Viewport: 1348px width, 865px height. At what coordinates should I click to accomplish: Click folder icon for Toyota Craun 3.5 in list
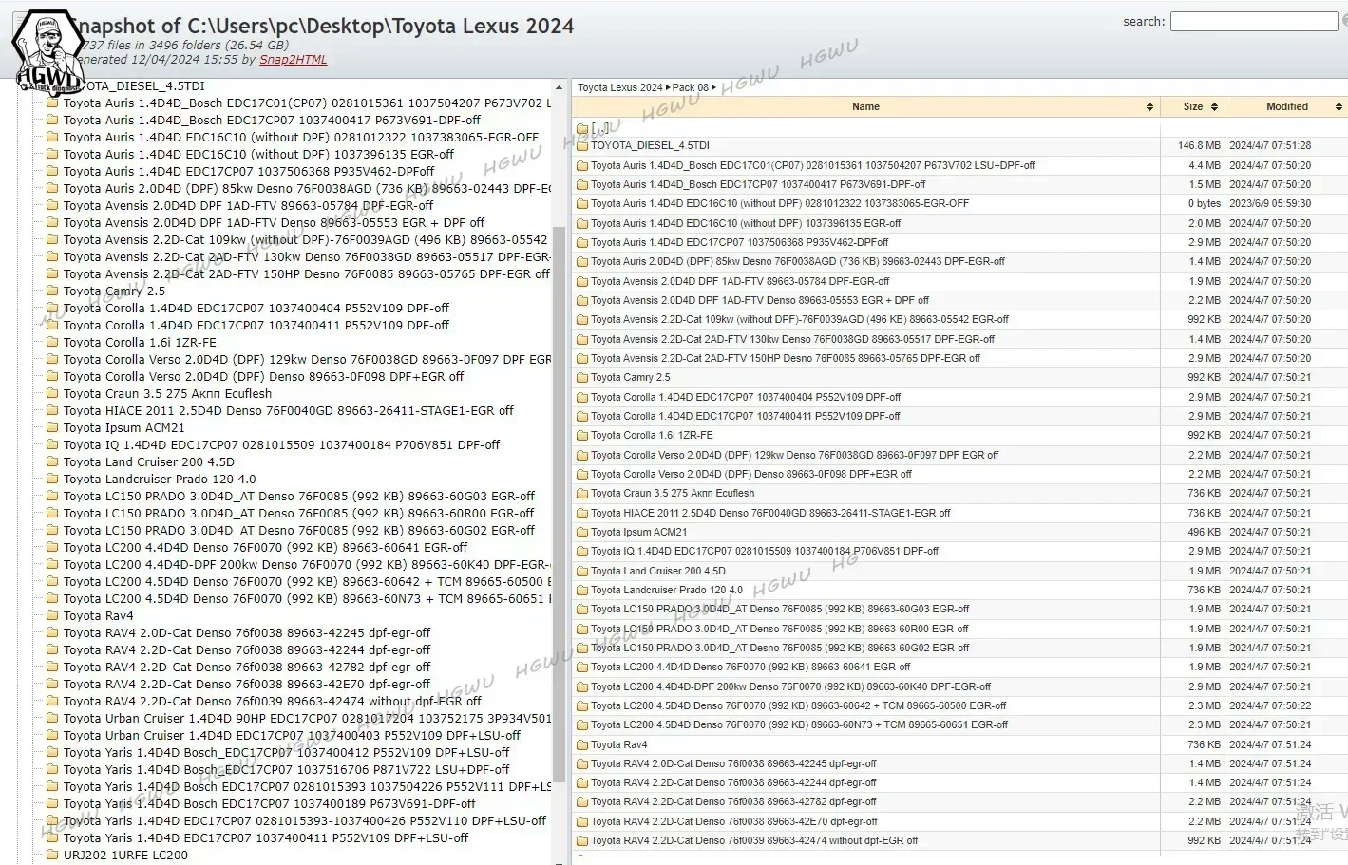(582, 494)
